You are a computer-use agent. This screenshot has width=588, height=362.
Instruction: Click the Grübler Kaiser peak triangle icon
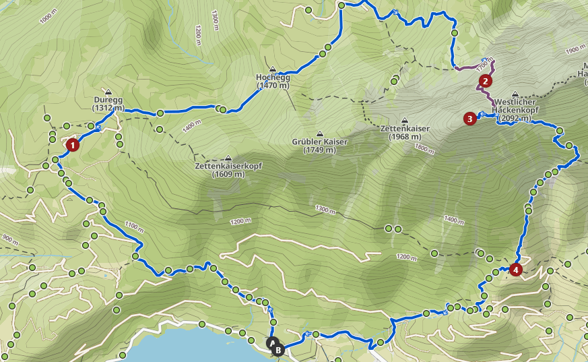pyautogui.click(x=320, y=133)
